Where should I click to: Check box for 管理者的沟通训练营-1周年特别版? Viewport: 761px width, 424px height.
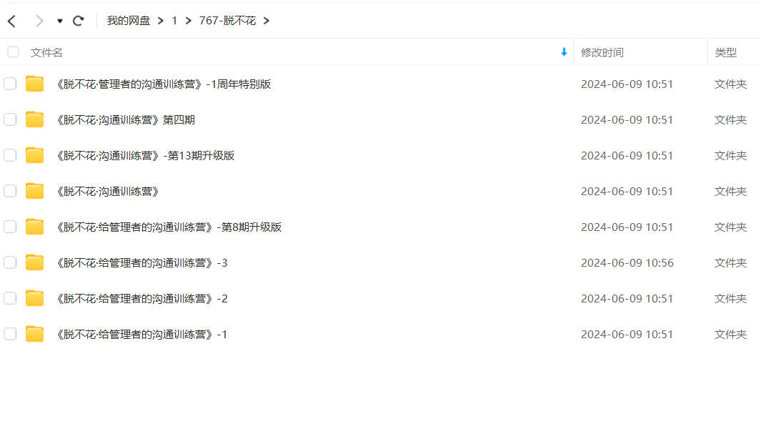point(10,84)
